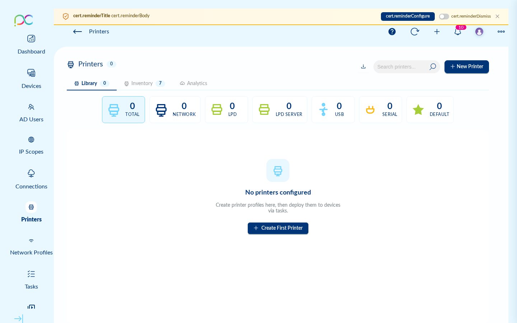
Task: Click the Search printers input field
Action: click(x=401, y=67)
